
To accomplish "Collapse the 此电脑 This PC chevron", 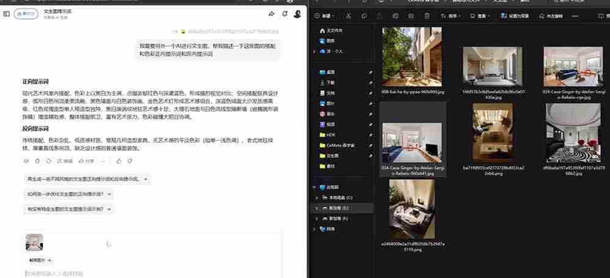I will (x=314, y=187).
